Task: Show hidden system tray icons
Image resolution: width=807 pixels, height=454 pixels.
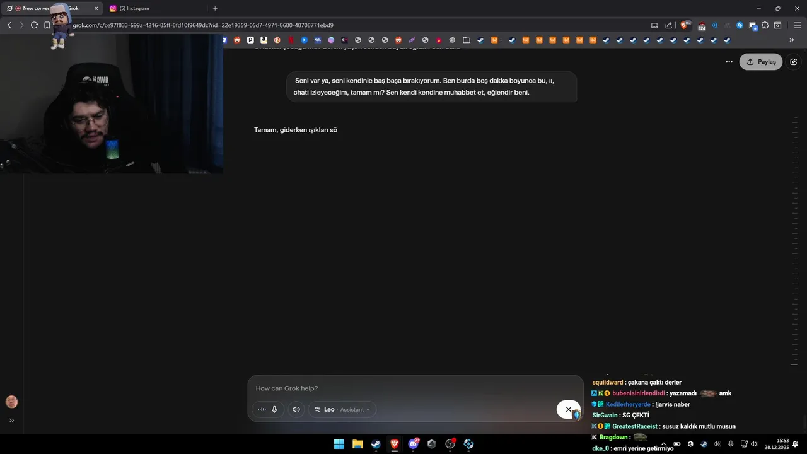Action: click(x=663, y=444)
